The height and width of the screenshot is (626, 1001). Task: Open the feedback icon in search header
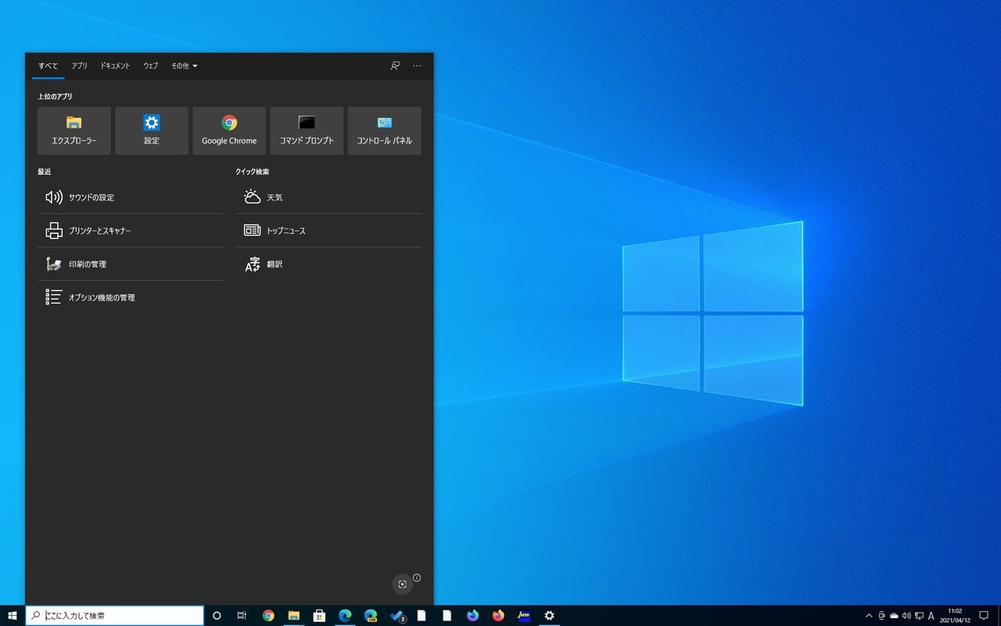tap(395, 66)
